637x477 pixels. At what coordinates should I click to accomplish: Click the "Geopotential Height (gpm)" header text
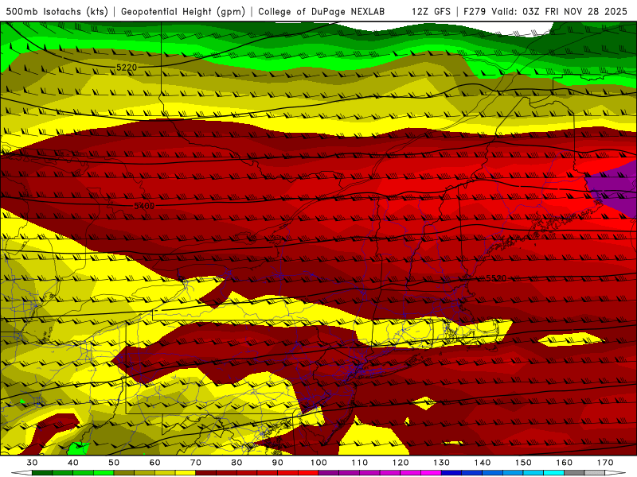pos(183,11)
